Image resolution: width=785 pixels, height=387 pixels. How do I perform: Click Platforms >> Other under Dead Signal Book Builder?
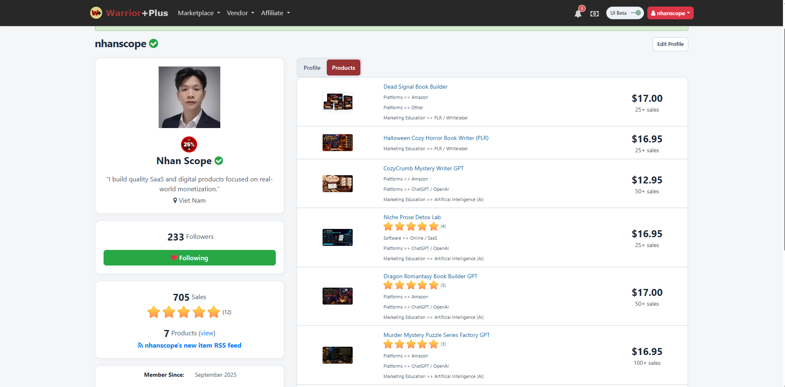coord(403,108)
